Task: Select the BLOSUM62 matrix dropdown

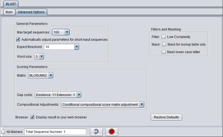Action: [x=41, y=76]
